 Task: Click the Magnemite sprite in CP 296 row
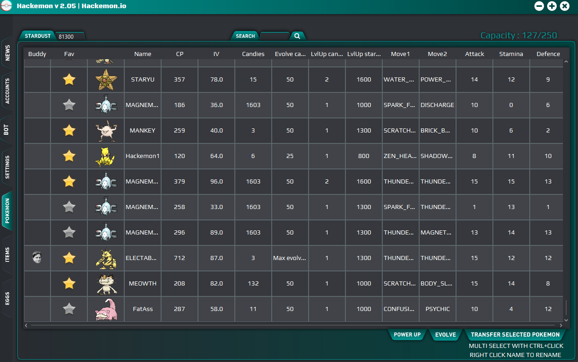pyautogui.click(x=106, y=233)
